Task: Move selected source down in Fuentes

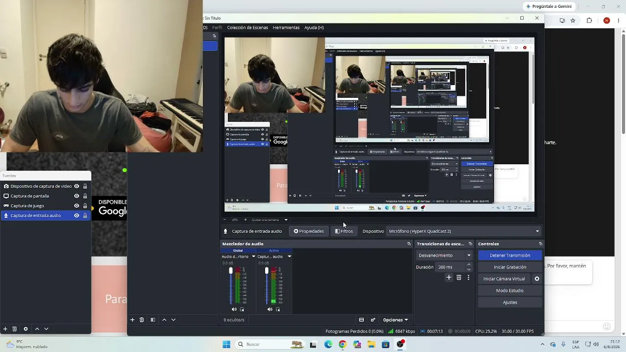Action: tap(46, 329)
